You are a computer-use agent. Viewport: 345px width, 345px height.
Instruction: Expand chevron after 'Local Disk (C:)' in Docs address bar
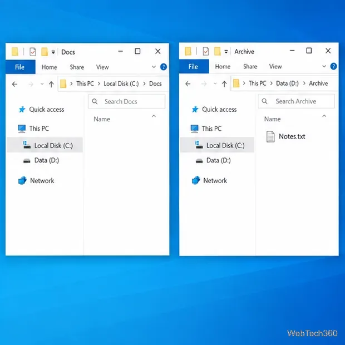point(144,83)
